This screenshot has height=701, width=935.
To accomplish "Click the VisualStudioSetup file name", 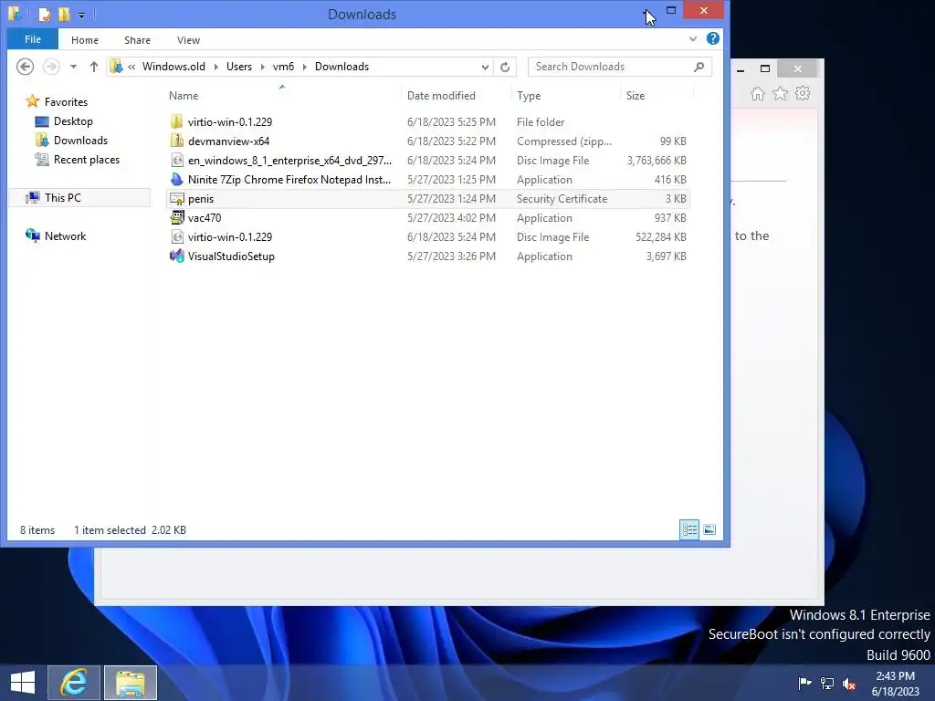I will click(231, 256).
